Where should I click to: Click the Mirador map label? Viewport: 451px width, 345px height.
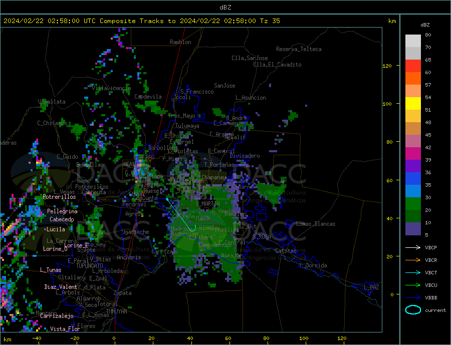(232, 255)
